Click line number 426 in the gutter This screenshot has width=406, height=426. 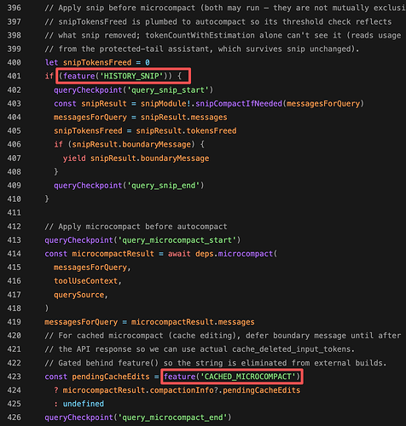[14, 417]
